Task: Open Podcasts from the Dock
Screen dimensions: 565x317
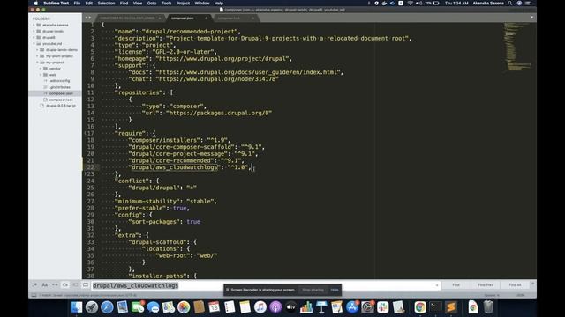Action: [275, 307]
